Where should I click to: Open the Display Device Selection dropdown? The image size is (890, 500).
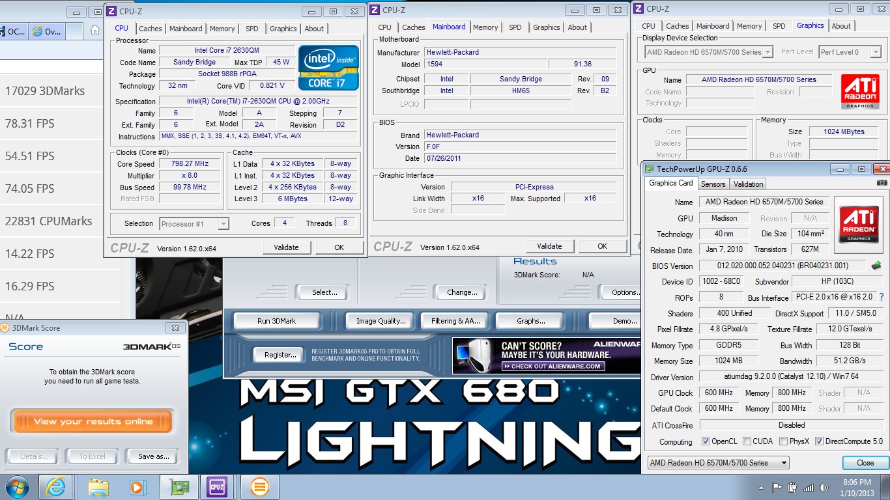pos(708,52)
